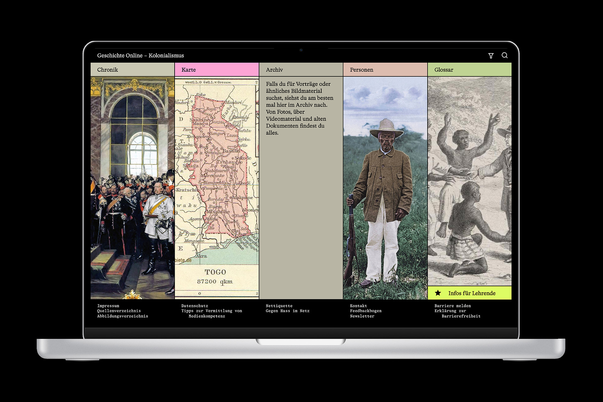Image resolution: width=603 pixels, height=402 pixels.
Task: Open the Infos für Lehrende button
Action: 470,293
